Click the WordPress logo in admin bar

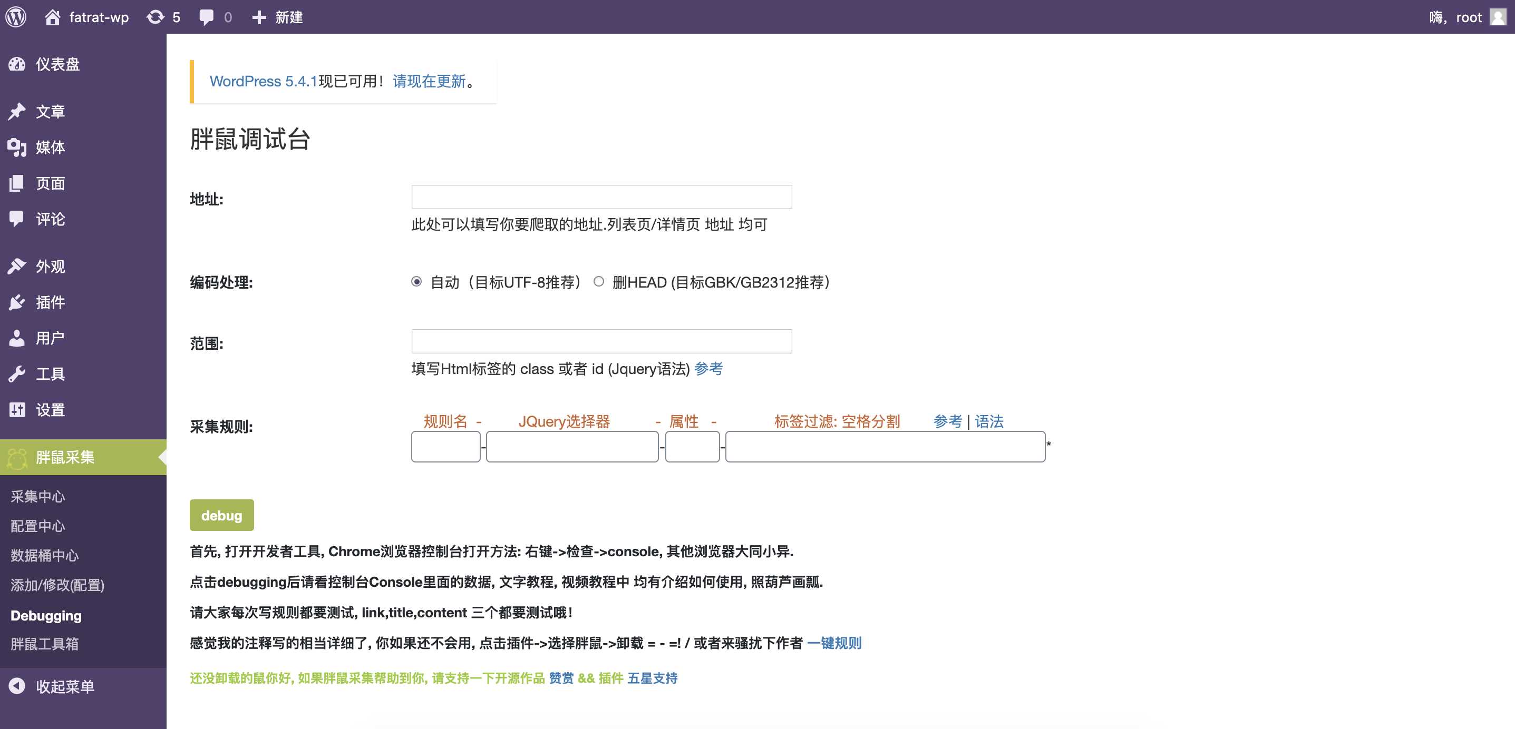pyautogui.click(x=17, y=17)
